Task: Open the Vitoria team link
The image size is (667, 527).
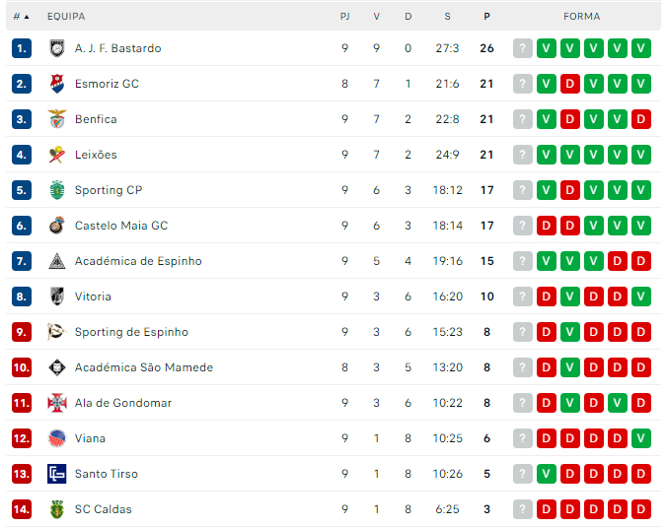Action: point(93,296)
